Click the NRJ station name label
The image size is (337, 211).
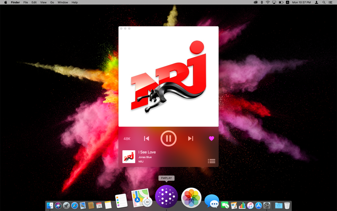141,162
